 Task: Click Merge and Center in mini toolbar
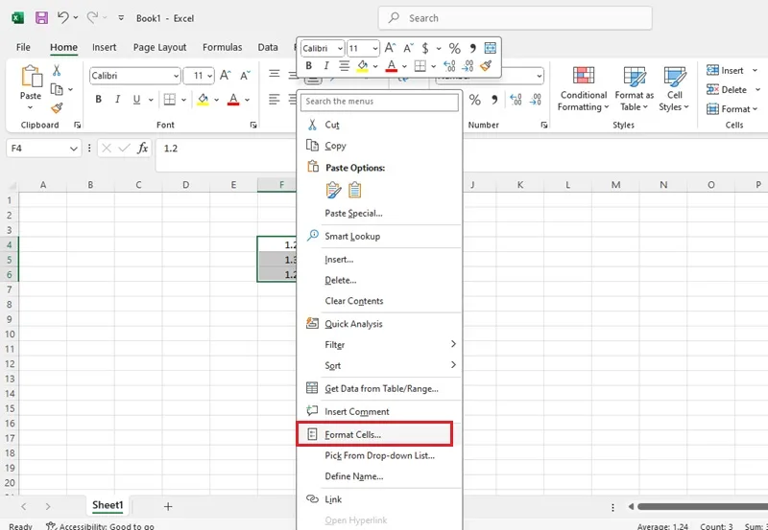click(491, 48)
